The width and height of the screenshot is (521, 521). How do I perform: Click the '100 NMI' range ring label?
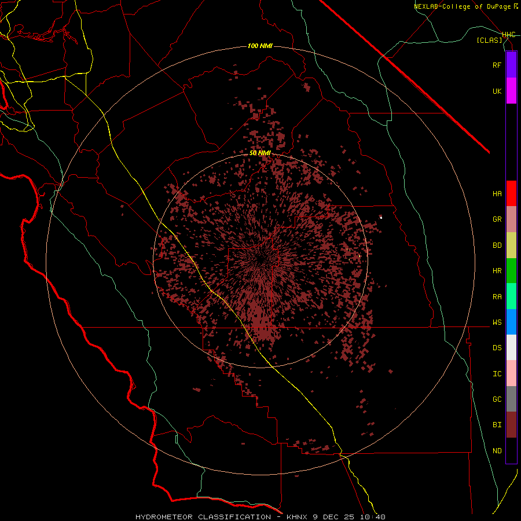(x=260, y=46)
